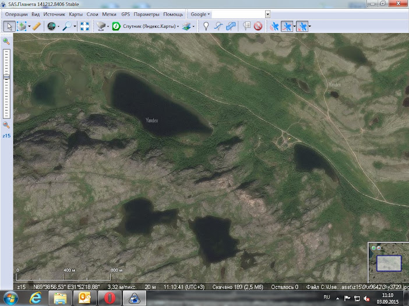Click the GPS receiver connect icon

click(274, 26)
